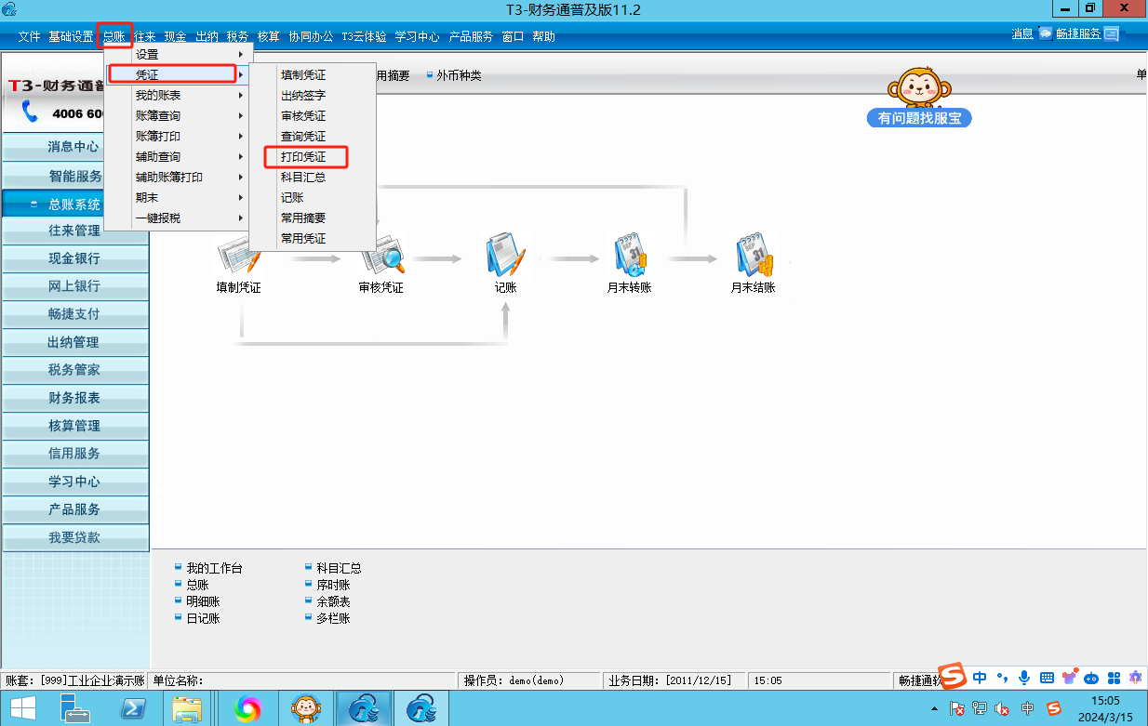
Task: Click the 中 language icon in Sogou toolbar
Action: click(x=980, y=678)
